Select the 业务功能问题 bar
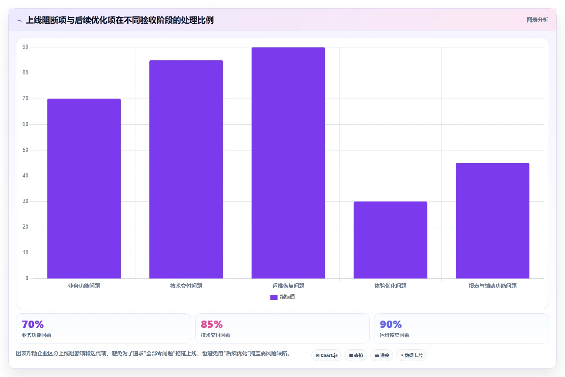This screenshot has width=565, height=377. click(x=84, y=188)
